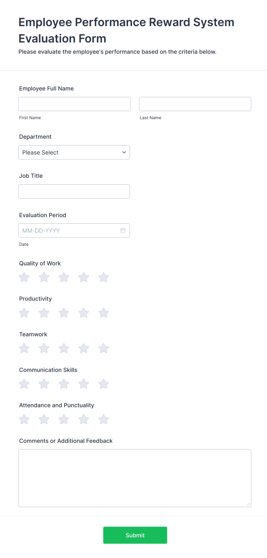The width and height of the screenshot is (267, 558).
Task: Rate Quality of Work five stars
Action: (103, 277)
